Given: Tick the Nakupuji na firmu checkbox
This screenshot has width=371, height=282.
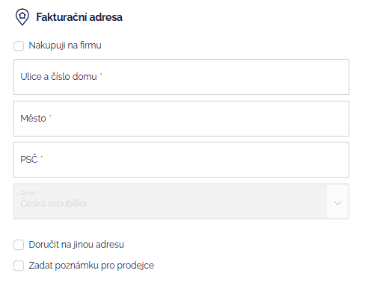Looking at the screenshot, I should [x=19, y=46].
